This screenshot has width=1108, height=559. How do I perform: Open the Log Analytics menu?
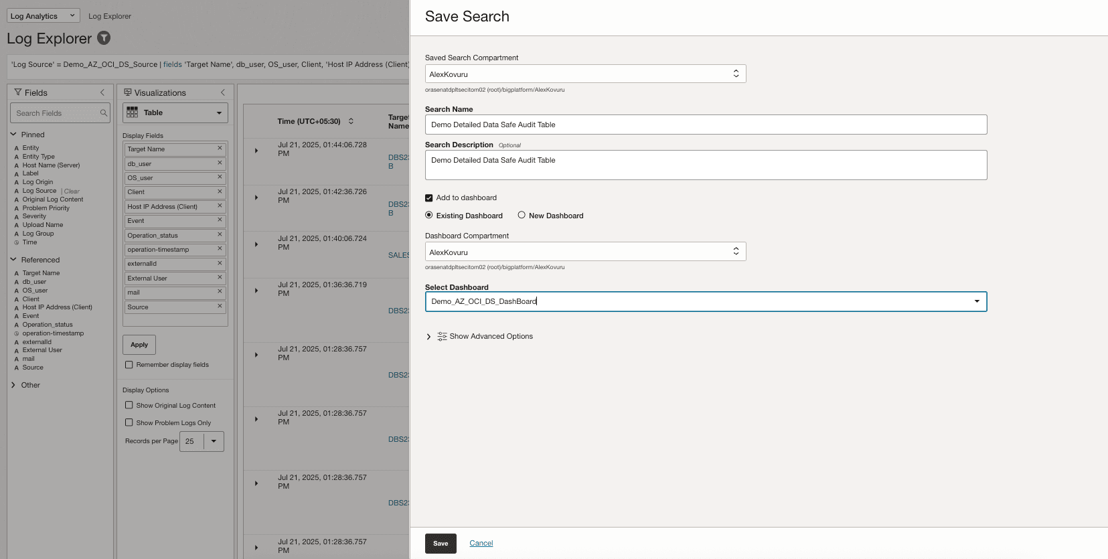(43, 16)
